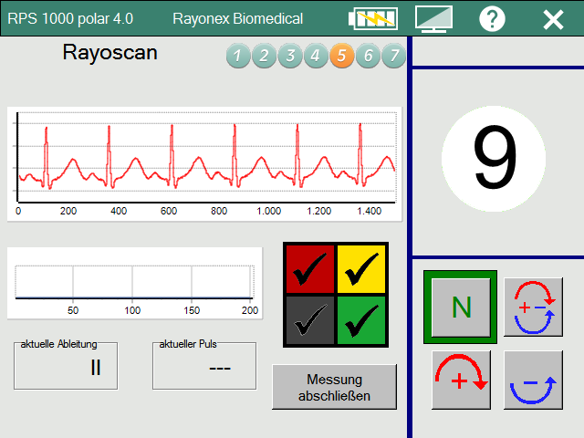Toggle the gray checkmark box
584x438 pixels.
[x=310, y=319]
